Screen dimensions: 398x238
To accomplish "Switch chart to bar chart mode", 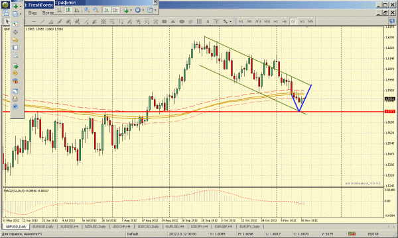I will [x=59, y=10].
